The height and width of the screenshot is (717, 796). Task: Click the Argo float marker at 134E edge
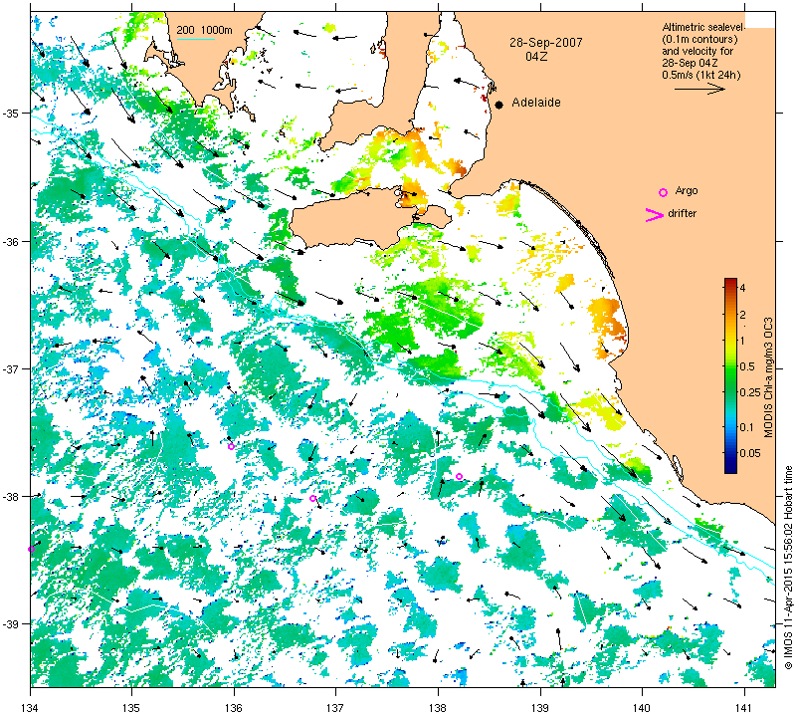pyautogui.click(x=32, y=550)
